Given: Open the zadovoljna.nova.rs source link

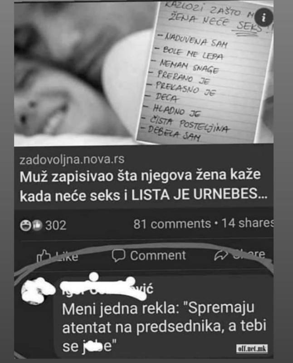Looking at the screenshot, I should pyautogui.click(x=72, y=160).
